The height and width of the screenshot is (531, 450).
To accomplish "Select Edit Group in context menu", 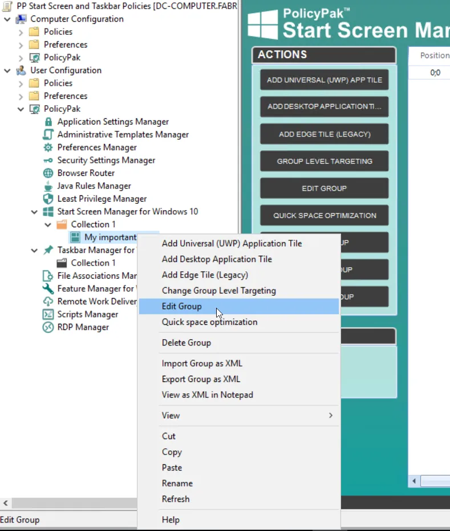I will 238,306.
